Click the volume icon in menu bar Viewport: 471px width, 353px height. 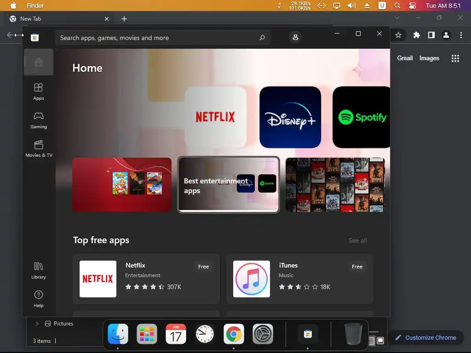coord(352,6)
